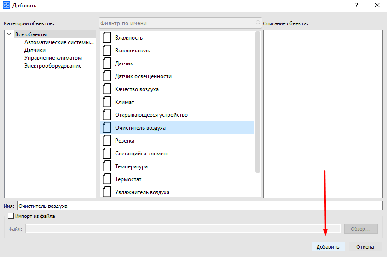Click the help question mark button
This screenshot has width=387, height=257.
click(x=356, y=5)
